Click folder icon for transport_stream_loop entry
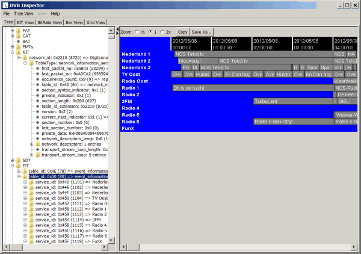Image resolution: width=361 pixels, height=254 pixels. pyautogui.click(x=38, y=155)
